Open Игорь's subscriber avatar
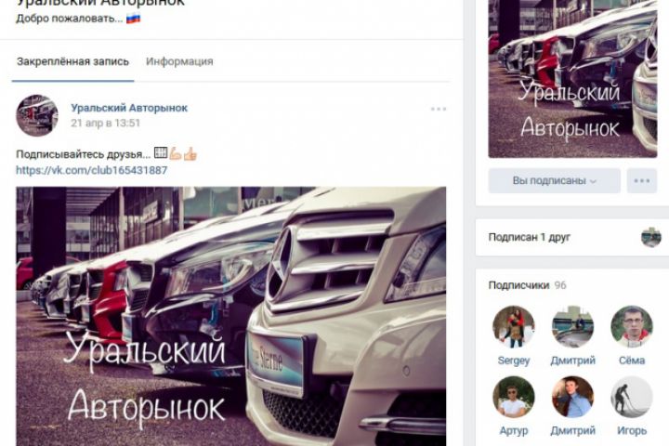 (632, 397)
